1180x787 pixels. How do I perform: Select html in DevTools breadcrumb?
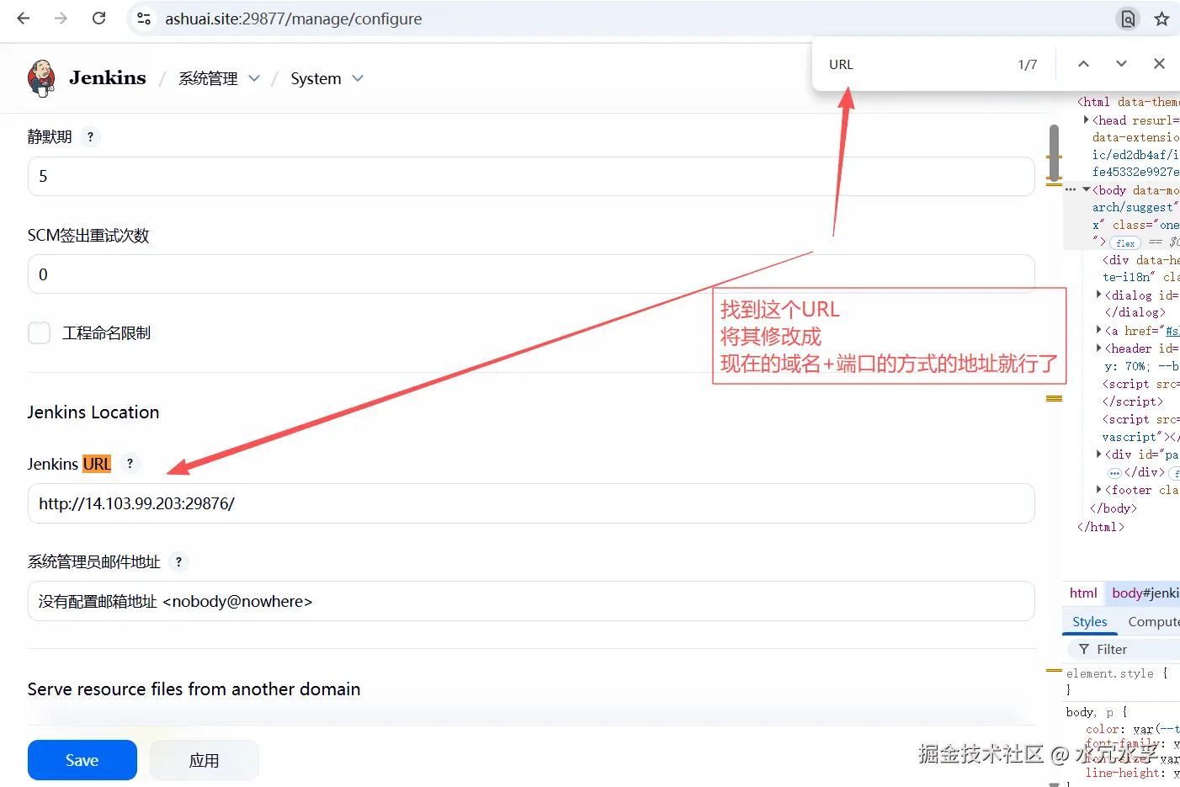[1083, 593]
